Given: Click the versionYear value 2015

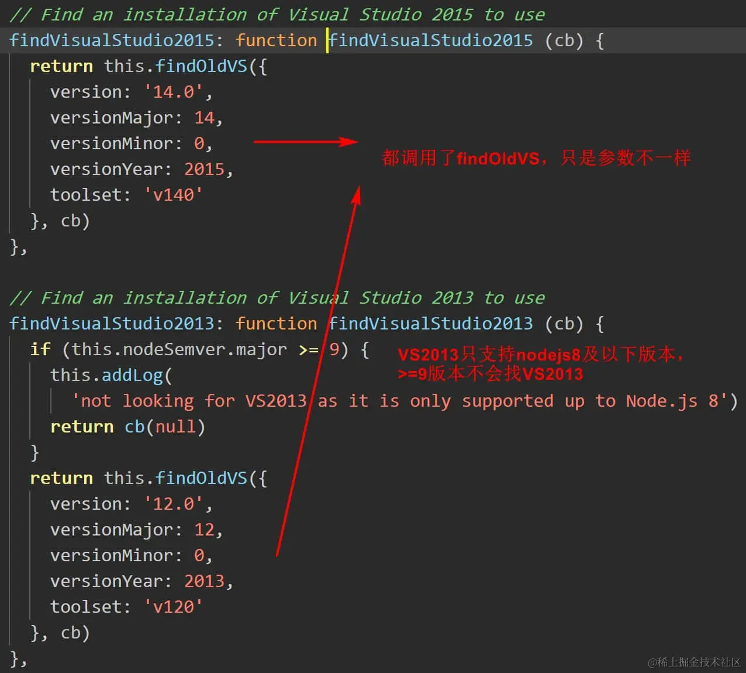Looking at the screenshot, I should (204, 169).
